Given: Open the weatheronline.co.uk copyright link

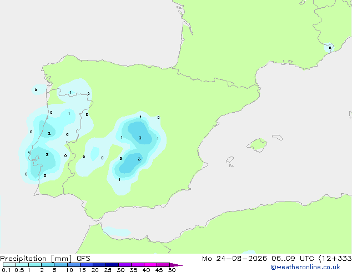Looking at the screenshot, I should tap(305, 267).
